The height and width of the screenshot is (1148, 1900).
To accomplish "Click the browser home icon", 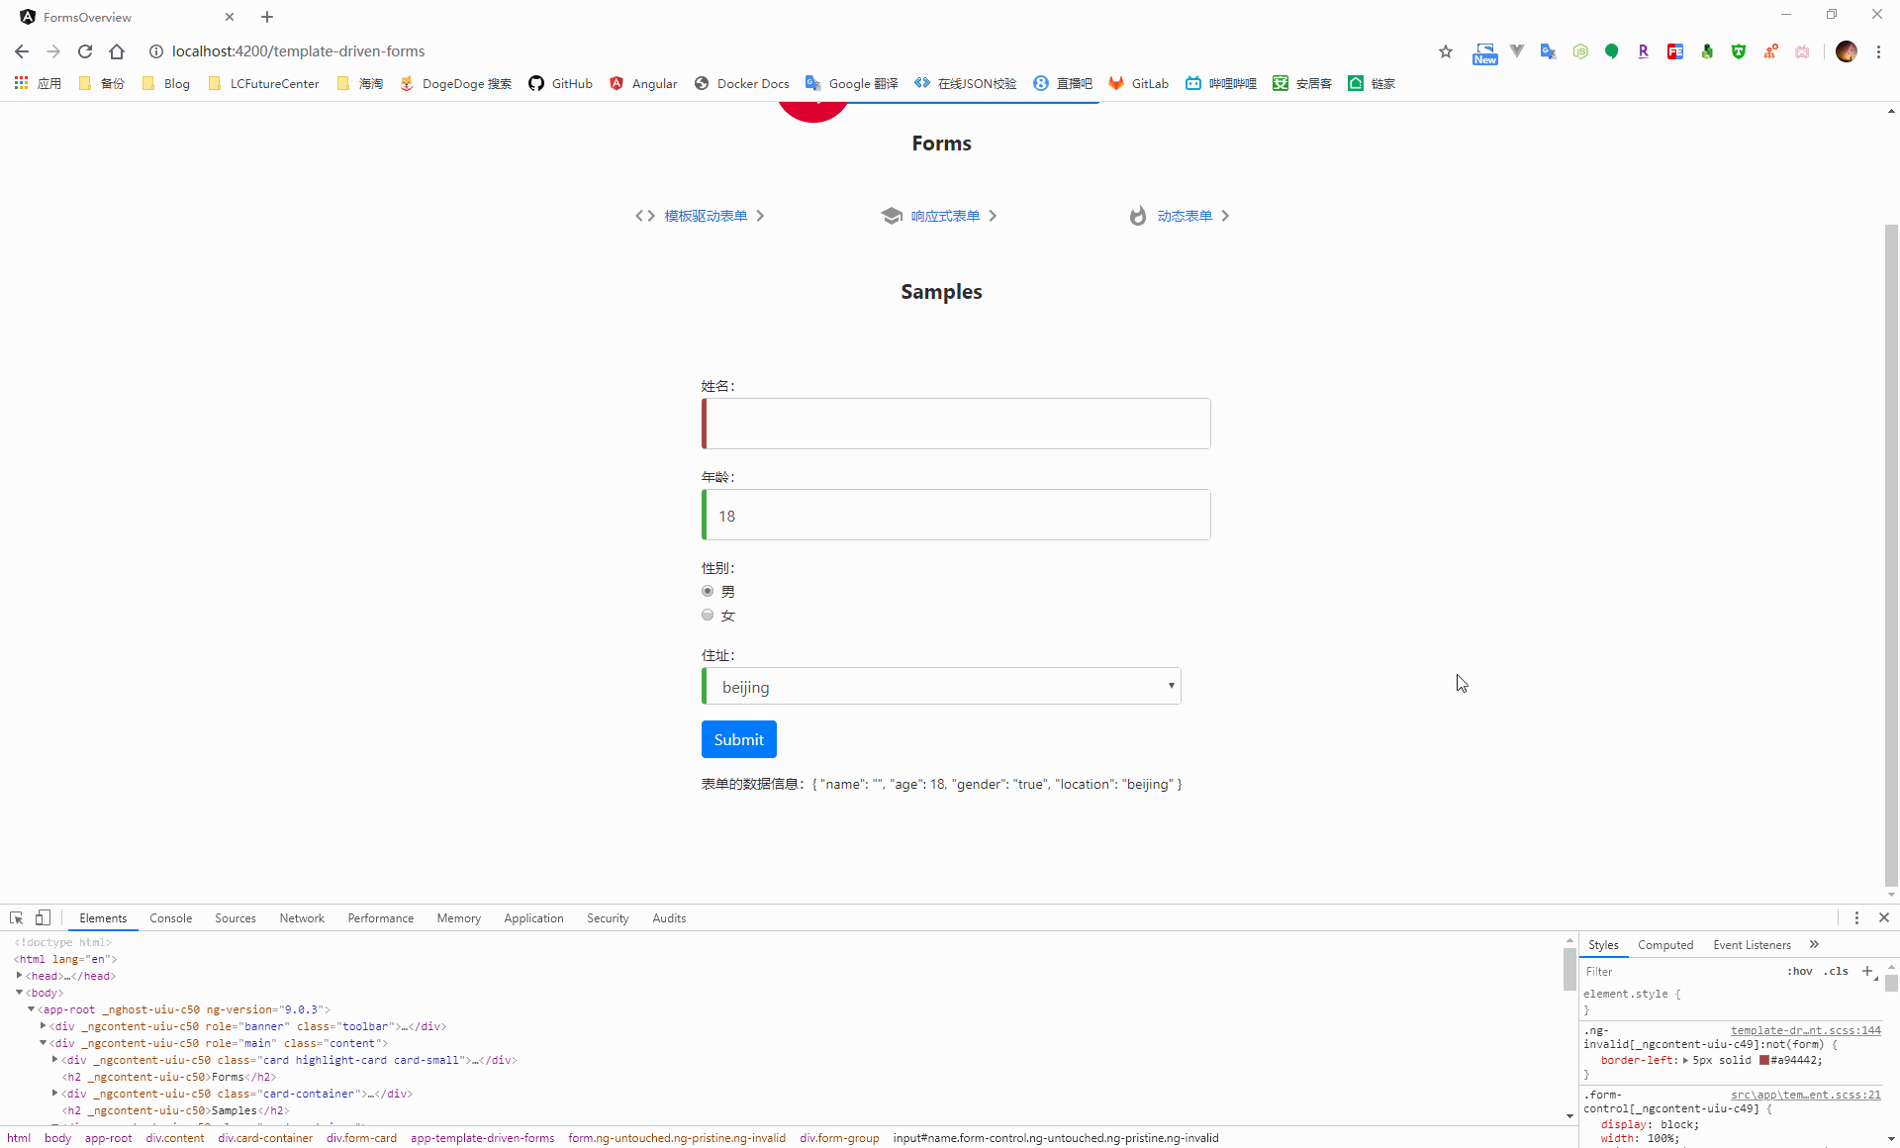I will 117,51.
